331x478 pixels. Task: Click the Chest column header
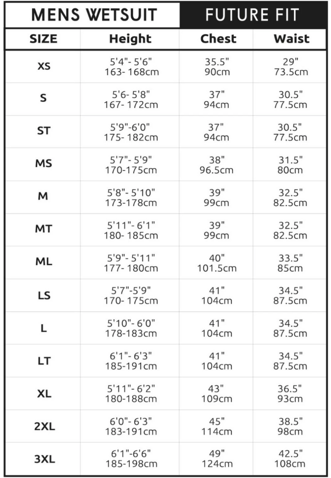click(x=218, y=39)
